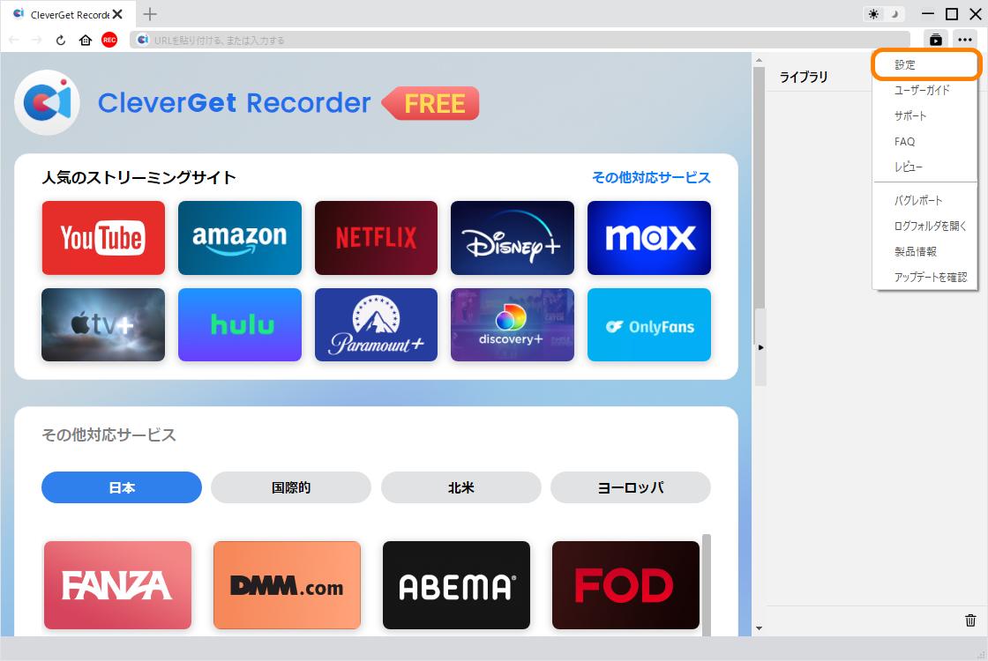Open the ABEMA service tile
The width and height of the screenshot is (988, 661).
456,585
